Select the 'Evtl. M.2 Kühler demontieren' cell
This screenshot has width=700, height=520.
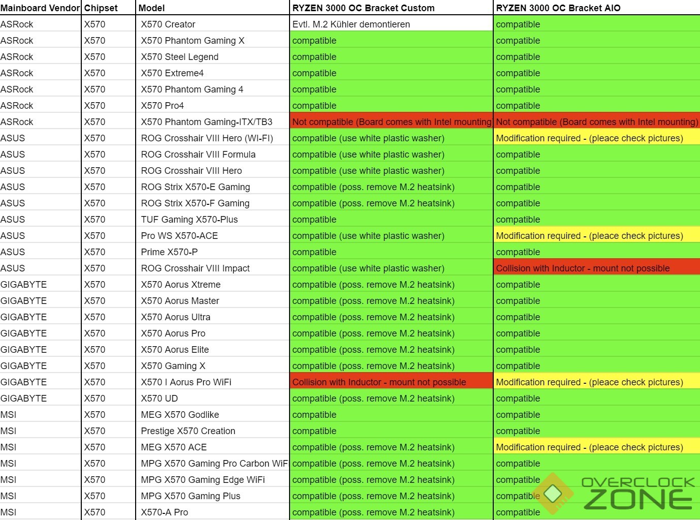pos(391,24)
